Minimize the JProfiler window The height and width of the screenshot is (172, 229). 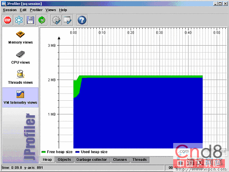pyautogui.click(x=215, y=4)
